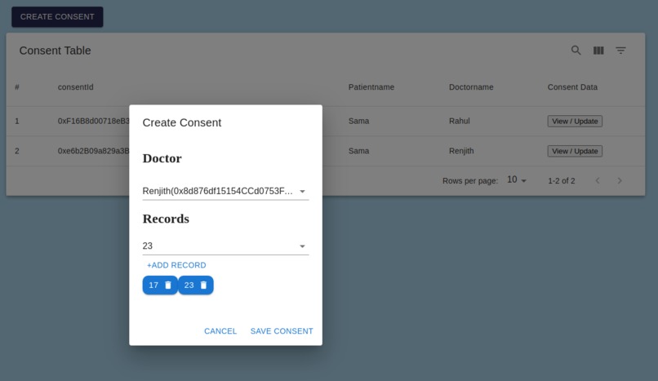Click the +ADD RECORD link

(176, 265)
